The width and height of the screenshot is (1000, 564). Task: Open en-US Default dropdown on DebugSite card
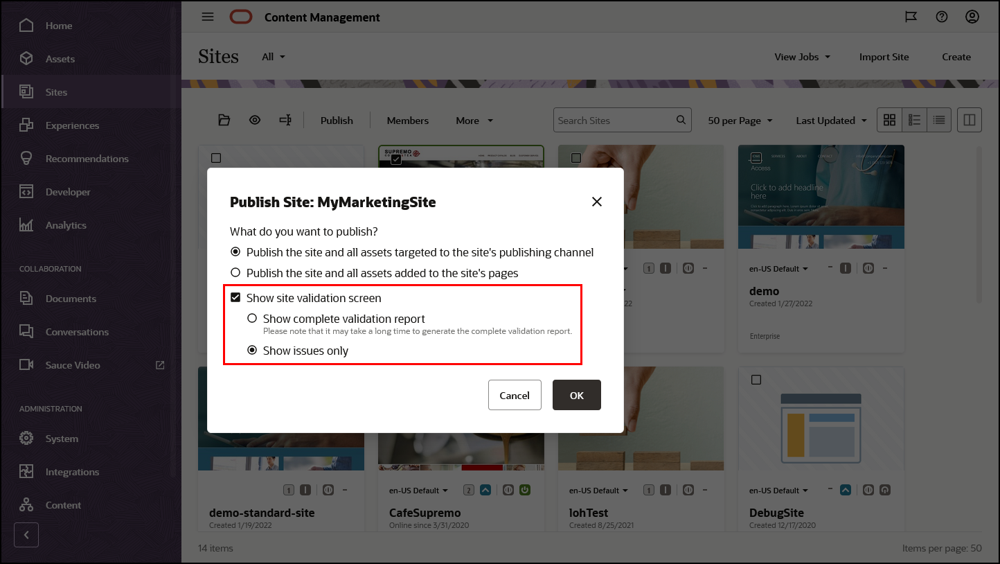[778, 491]
